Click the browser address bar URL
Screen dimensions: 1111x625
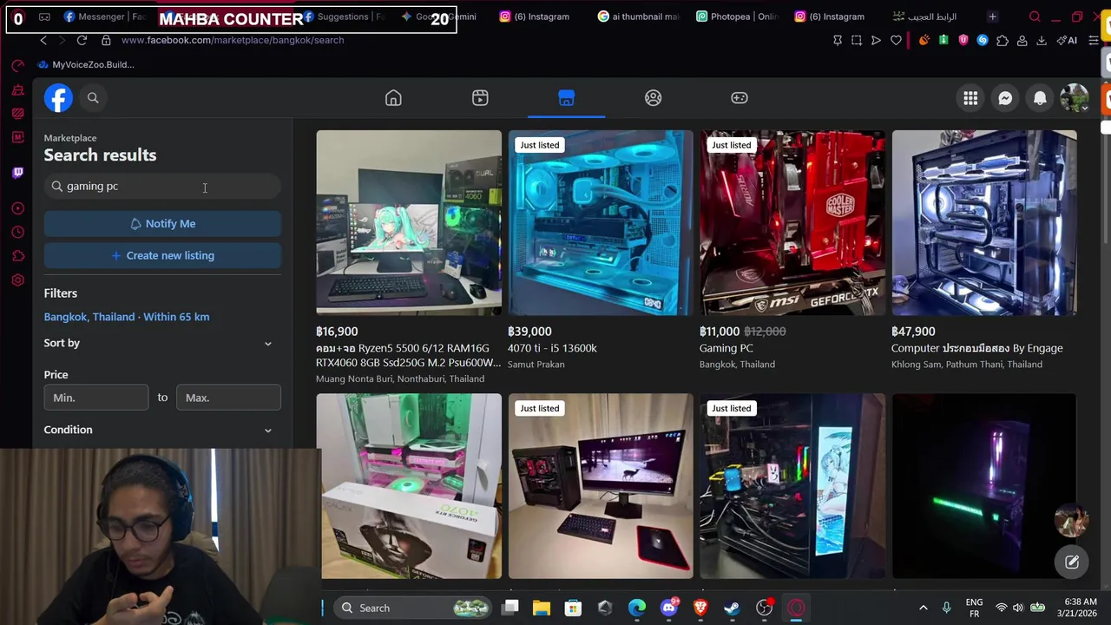[x=233, y=40]
